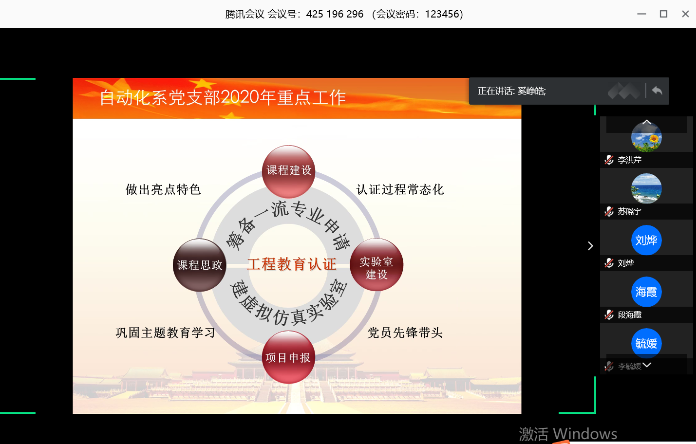
Task: Click muted microphone icon beside 刘烨
Action: click(609, 263)
